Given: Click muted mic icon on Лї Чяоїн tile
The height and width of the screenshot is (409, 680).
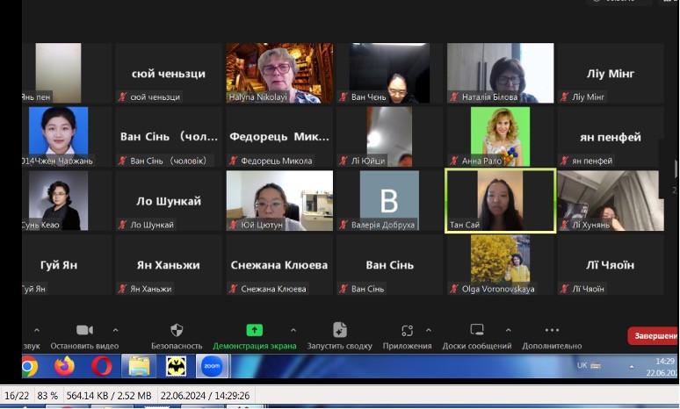Looking at the screenshot, I should point(564,289).
